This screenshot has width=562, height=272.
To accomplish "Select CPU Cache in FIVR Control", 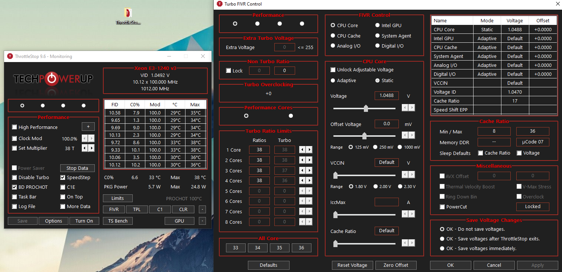I will [333, 36].
